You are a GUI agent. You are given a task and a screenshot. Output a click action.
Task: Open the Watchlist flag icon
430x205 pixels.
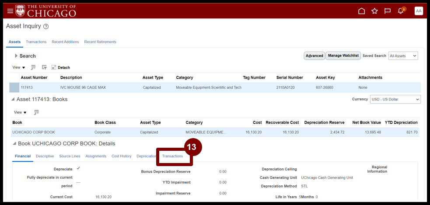pyautogui.click(x=388, y=11)
